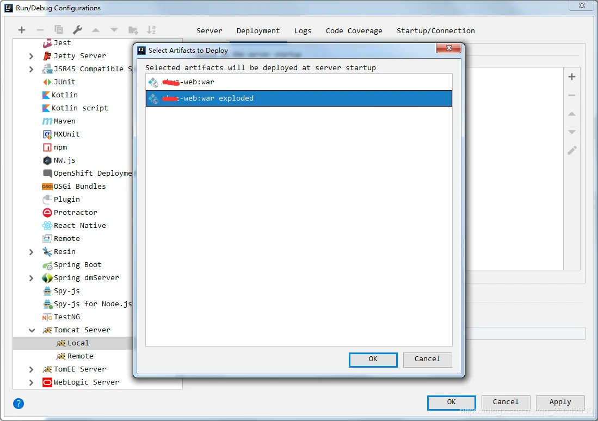Image resolution: width=598 pixels, height=421 pixels.
Task: Select the OpenShift Deployment entry
Action: (88, 174)
